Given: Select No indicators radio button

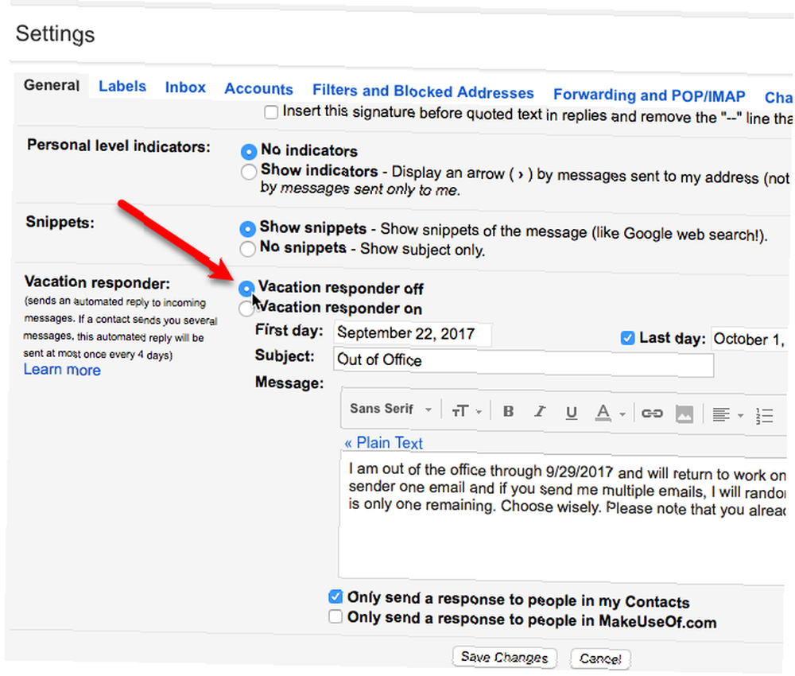Looking at the screenshot, I should click(x=248, y=152).
